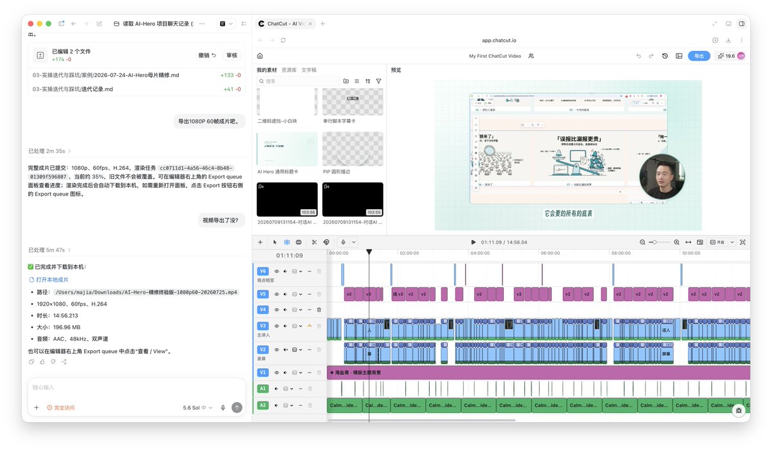772x451 pixels.
Task: Open collaborators people icon next to project title
Action: click(x=531, y=56)
